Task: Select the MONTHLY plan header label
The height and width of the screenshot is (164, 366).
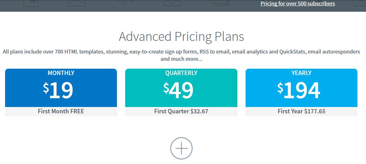Action: tap(61, 73)
